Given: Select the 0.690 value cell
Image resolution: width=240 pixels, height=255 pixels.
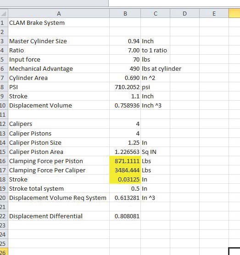Looking at the screenshot, I should 125,78.
